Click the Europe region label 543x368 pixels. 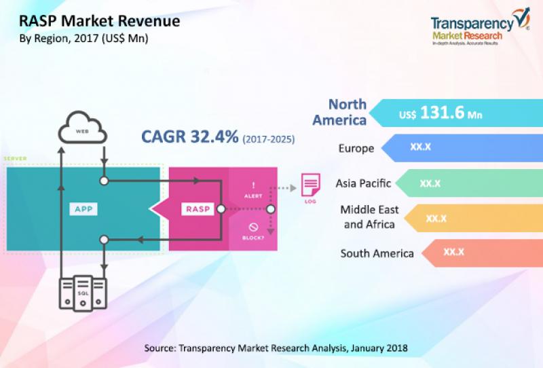tap(356, 148)
